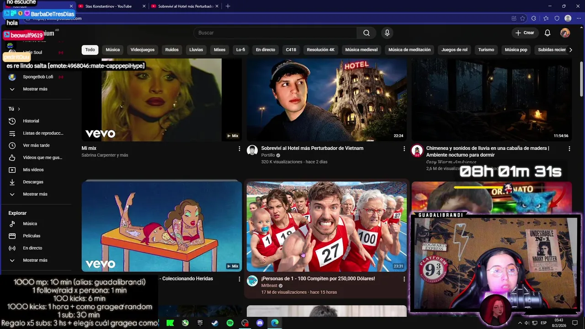Viewport: 585px width, 329px height.
Task: Open the YouTube account avatar menu
Action: (565, 33)
